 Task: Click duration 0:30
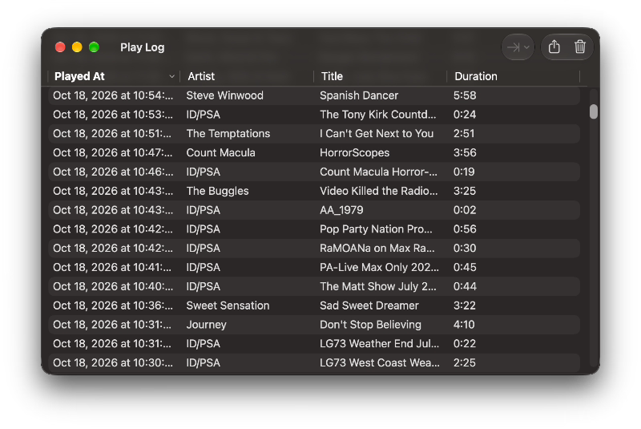point(465,249)
